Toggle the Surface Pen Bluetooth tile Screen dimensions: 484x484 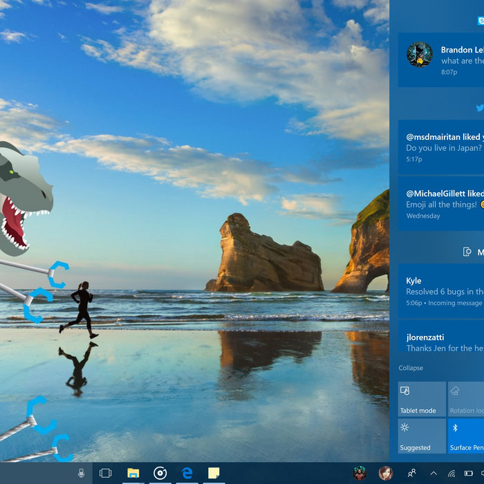point(467,437)
